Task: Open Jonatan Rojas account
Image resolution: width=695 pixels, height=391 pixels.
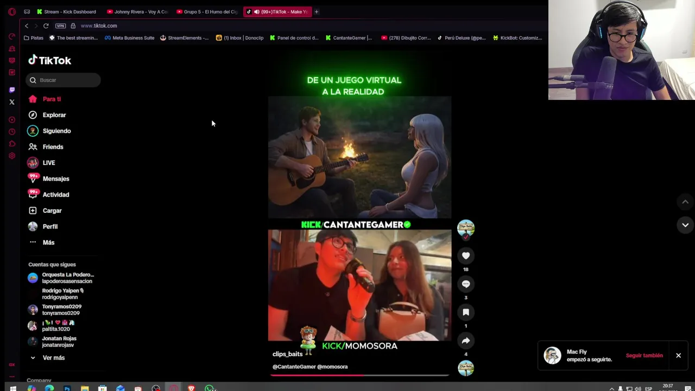Action: click(53, 342)
